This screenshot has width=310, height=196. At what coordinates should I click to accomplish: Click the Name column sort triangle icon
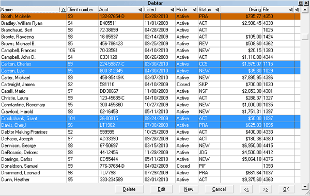[x=63, y=10]
